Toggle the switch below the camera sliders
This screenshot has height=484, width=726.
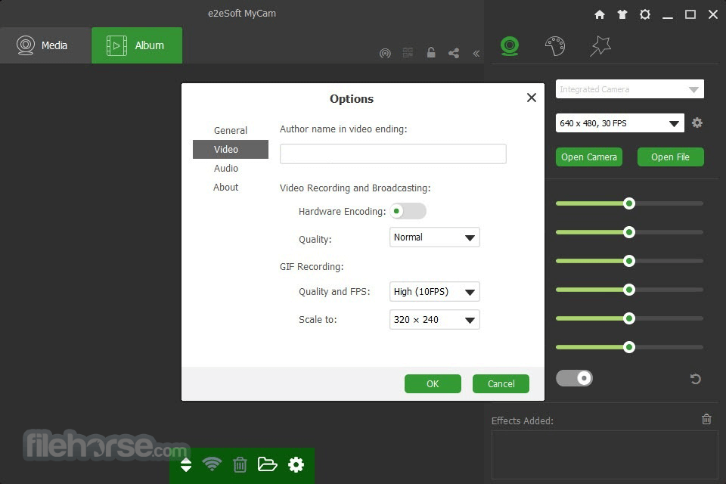click(574, 378)
